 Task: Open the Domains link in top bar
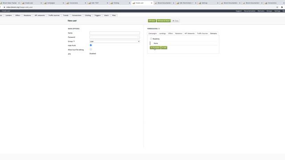[x=261, y=11]
